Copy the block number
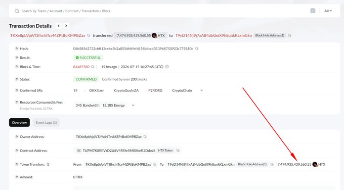This screenshot has width=344, height=190. point(93,67)
